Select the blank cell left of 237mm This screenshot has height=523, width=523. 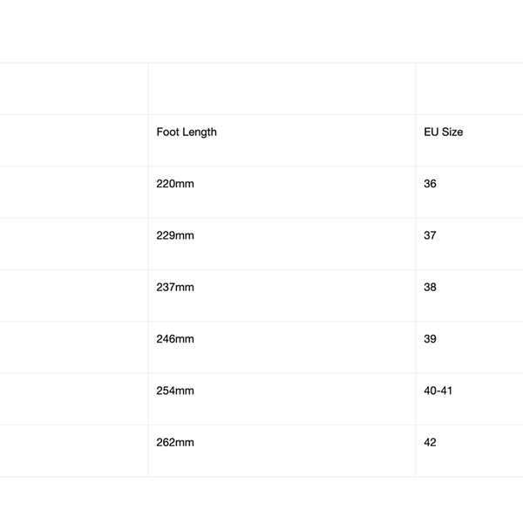pyautogui.click(x=74, y=295)
